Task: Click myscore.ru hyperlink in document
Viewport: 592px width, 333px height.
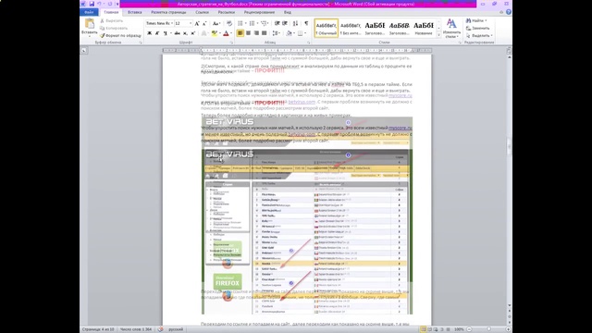Action: click(401, 128)
